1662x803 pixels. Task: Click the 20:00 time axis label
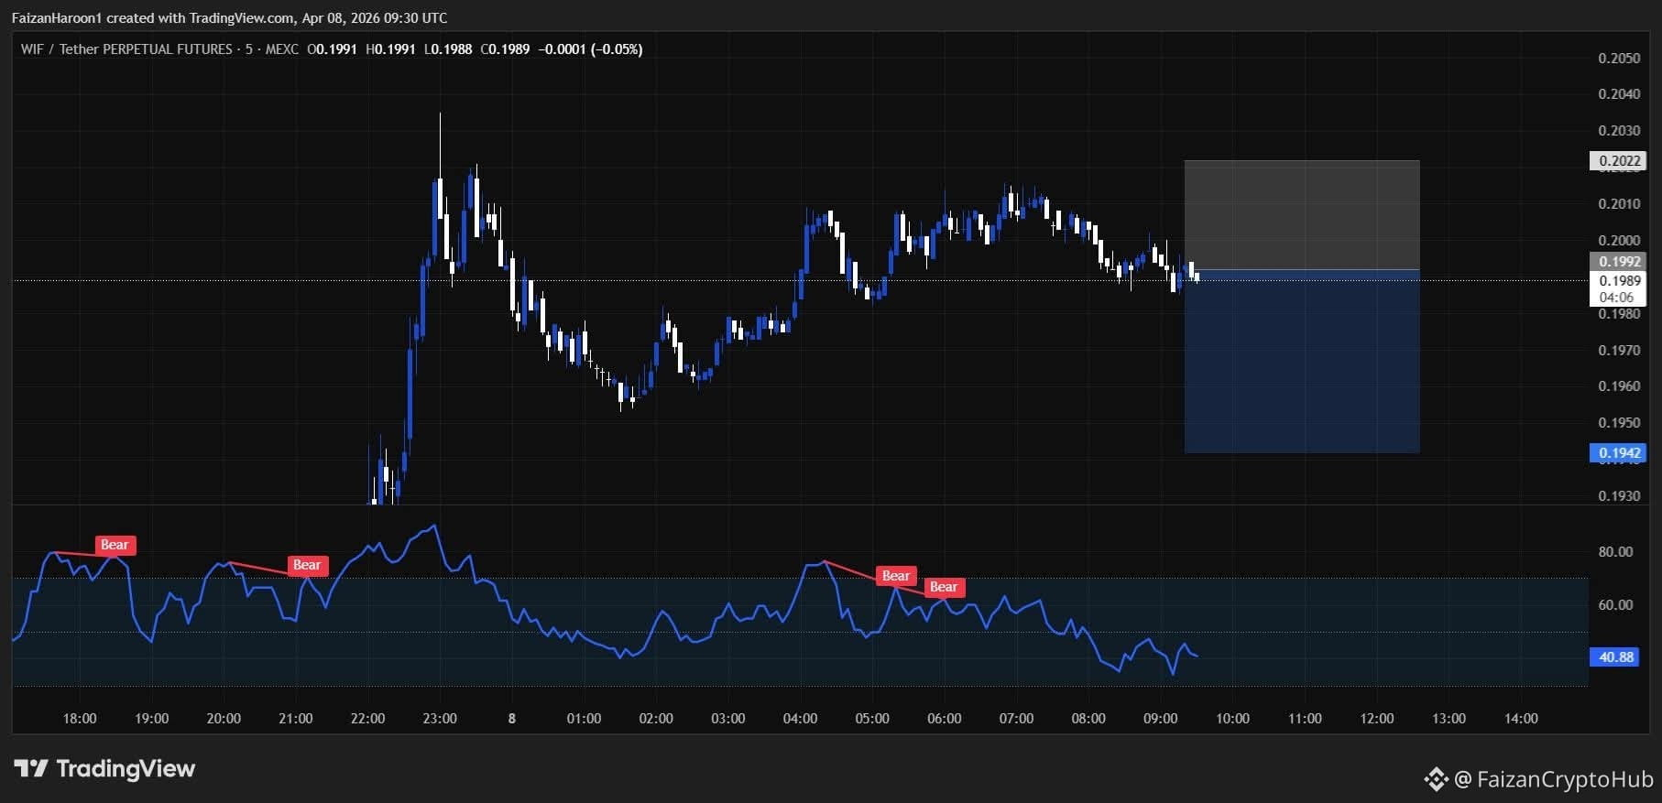[224, 719]
